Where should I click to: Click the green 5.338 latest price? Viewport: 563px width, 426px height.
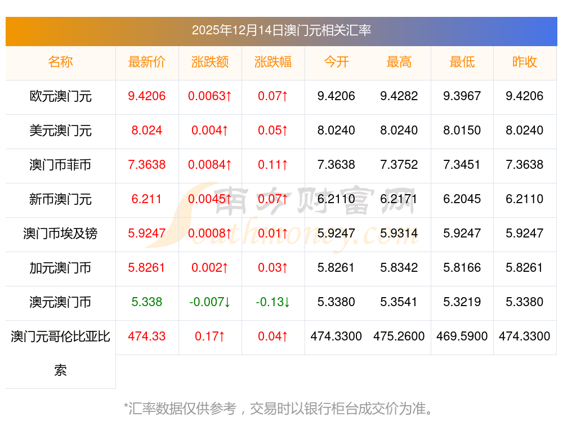pos(146,302)
